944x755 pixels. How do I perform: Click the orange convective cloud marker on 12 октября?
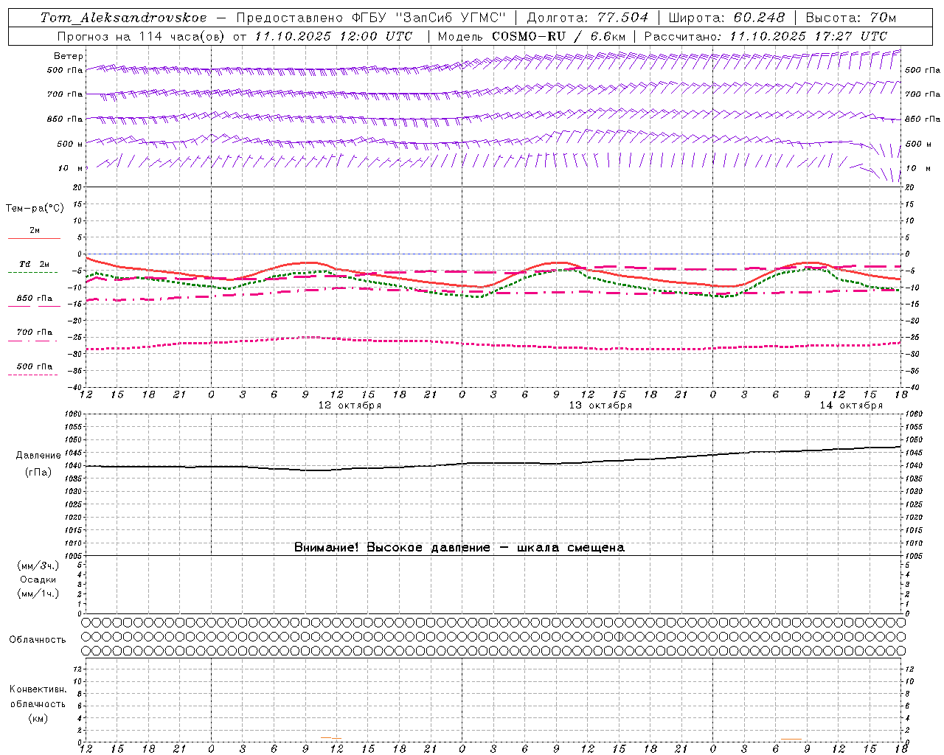330,738
